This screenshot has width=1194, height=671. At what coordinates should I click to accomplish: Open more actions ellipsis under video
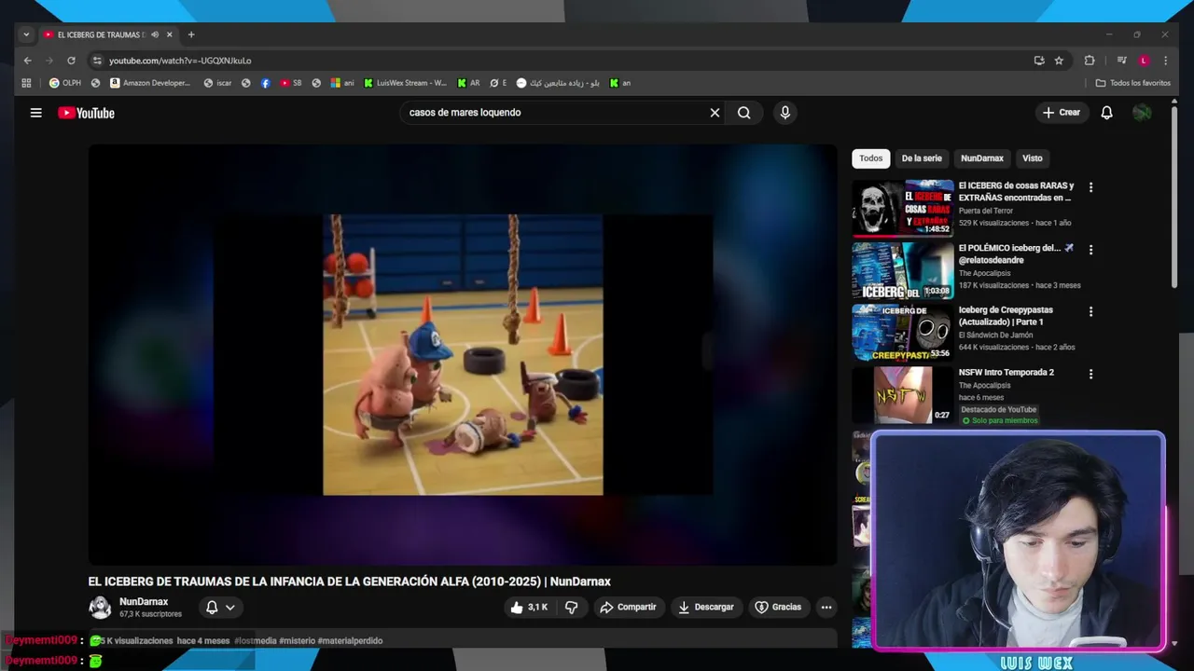[x=826, y=607]
